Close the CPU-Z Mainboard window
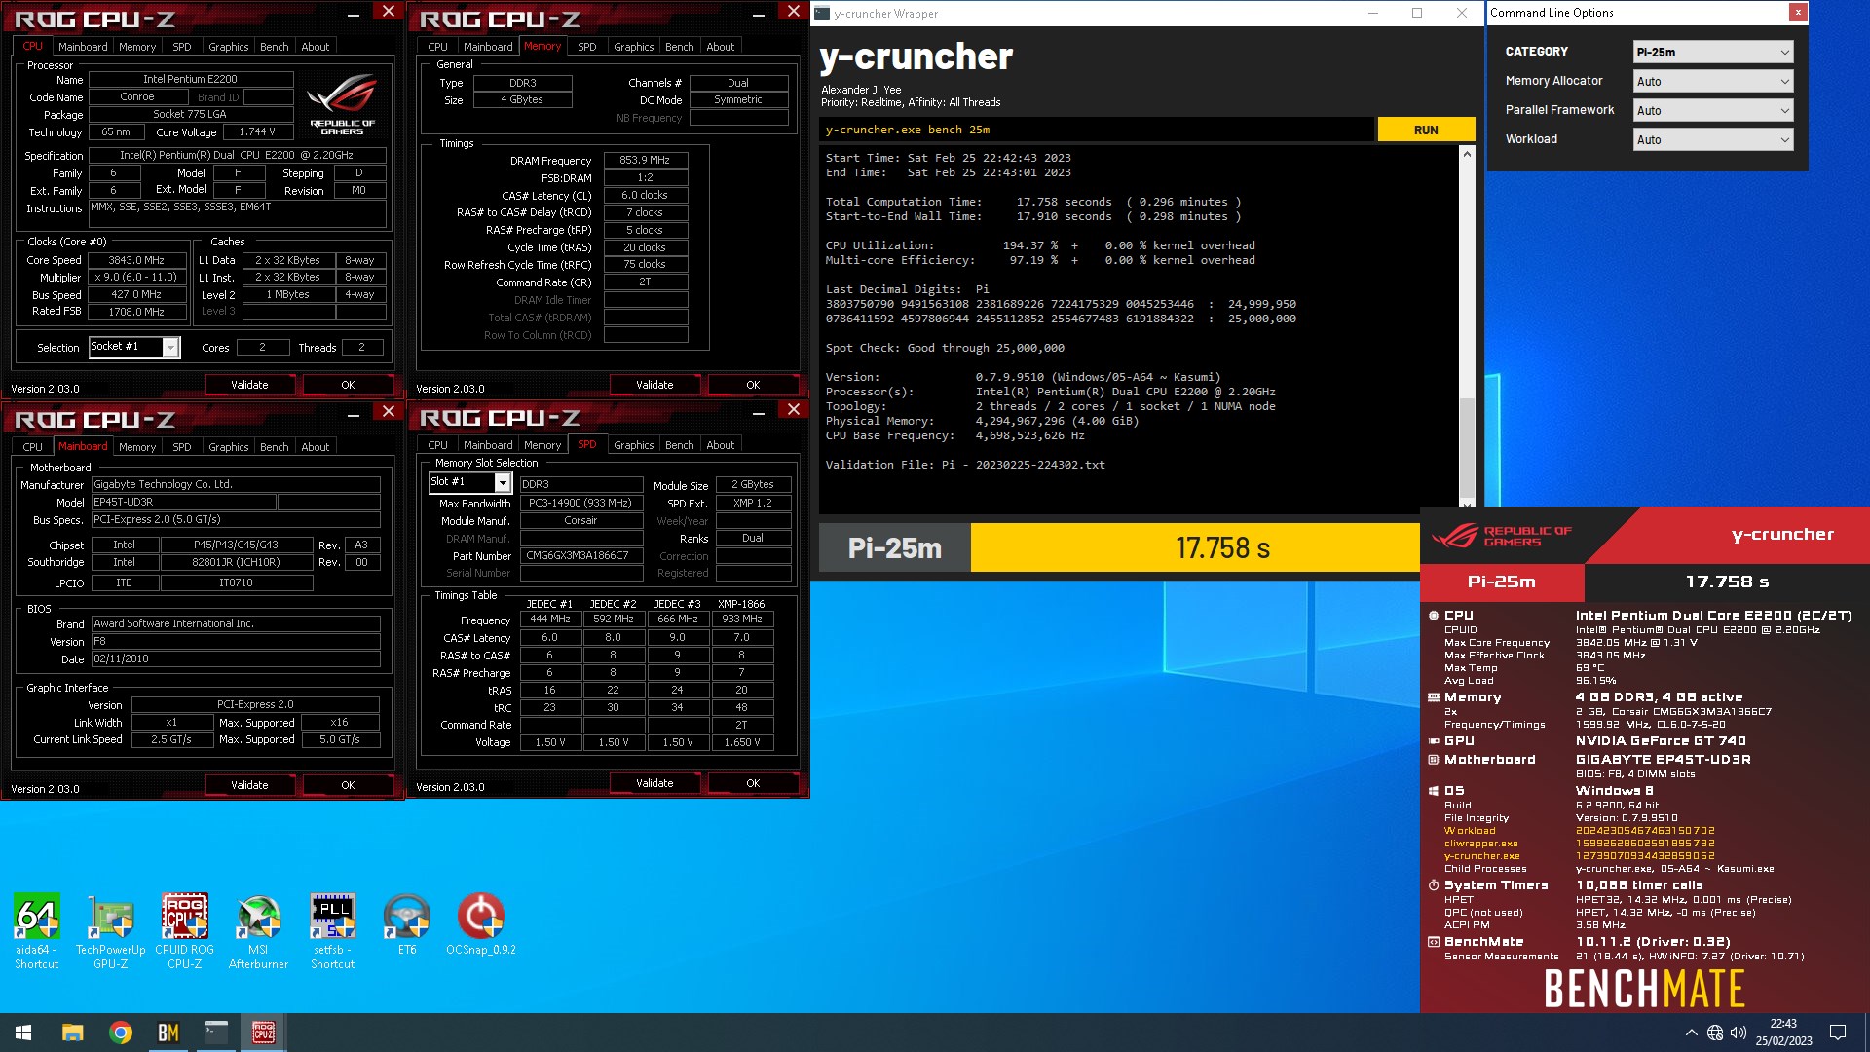The height and width of the screenshot is (1052, 1870). point(389,411)
